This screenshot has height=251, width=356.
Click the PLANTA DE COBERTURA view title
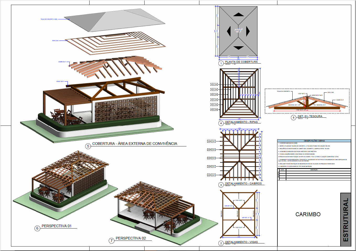[x=241, y=62]
